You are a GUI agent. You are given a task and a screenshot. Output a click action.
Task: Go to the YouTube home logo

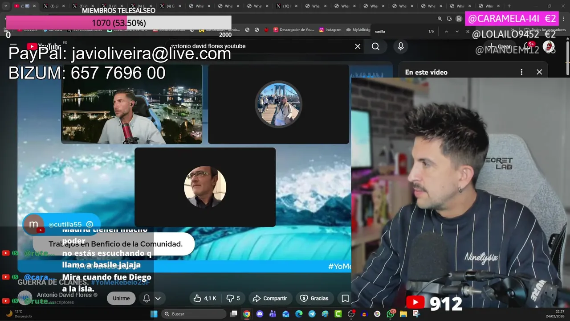pos(44,46)
